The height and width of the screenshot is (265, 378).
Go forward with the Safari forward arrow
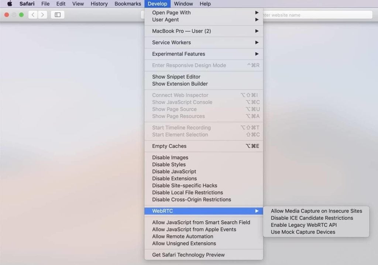pyautogui.click(x=42, y=15)
